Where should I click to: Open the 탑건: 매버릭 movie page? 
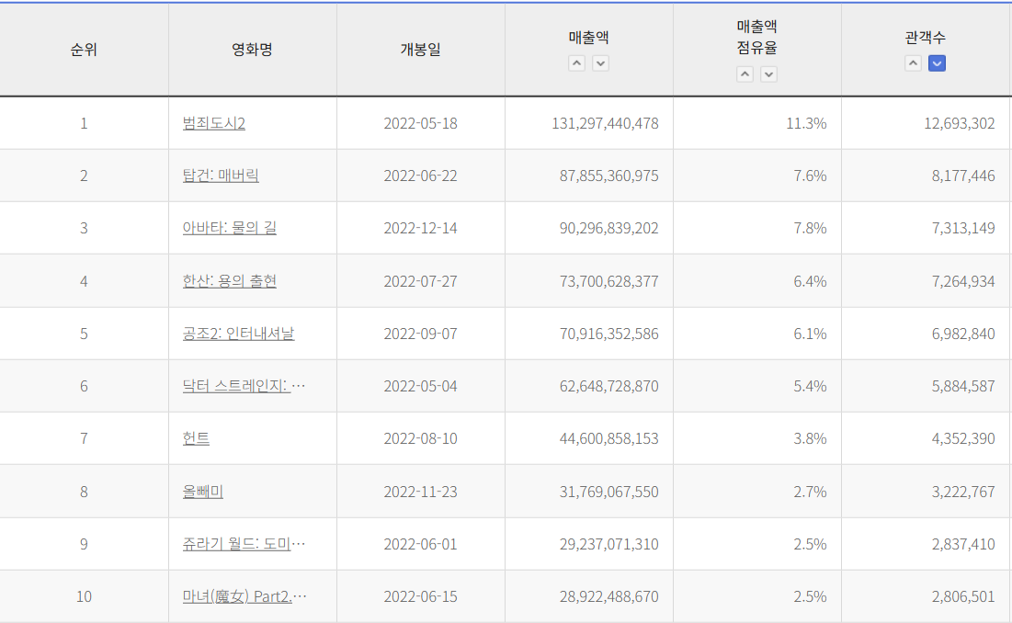click(221, 176)
